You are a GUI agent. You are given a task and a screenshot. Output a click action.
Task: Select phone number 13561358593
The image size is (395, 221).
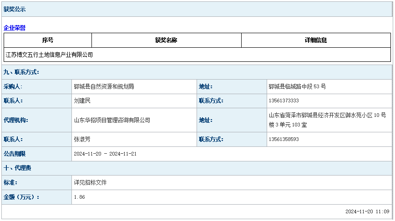284,139
